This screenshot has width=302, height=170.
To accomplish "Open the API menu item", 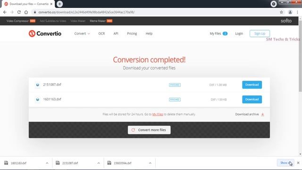I will pos(116,34).
